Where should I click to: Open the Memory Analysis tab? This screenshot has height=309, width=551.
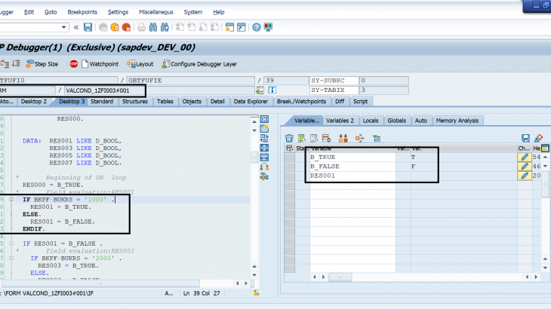point(457,121)
